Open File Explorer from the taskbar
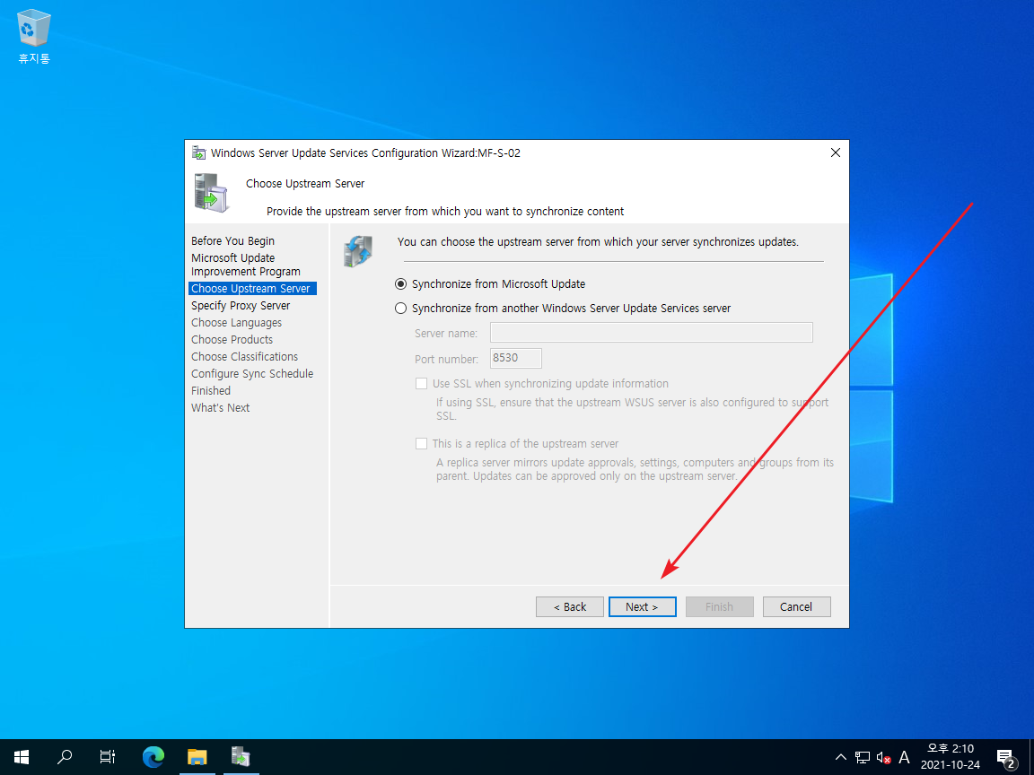1034x775 pixels. [x=197, y=756]
